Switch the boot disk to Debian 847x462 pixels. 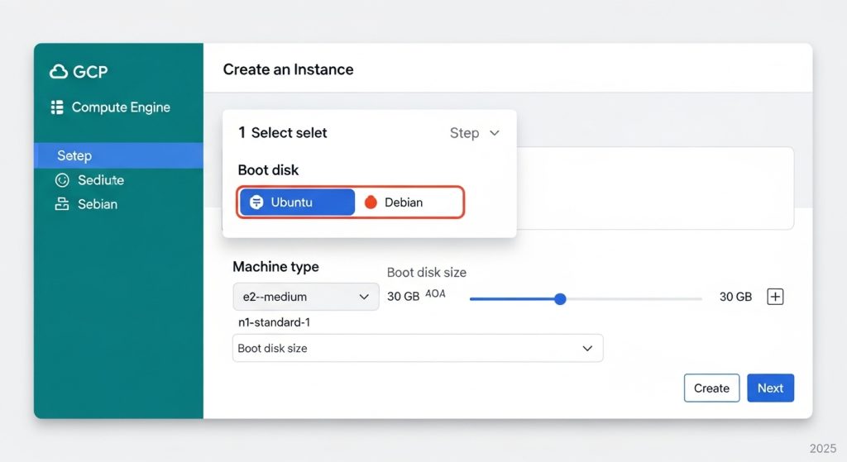[409, 202]
